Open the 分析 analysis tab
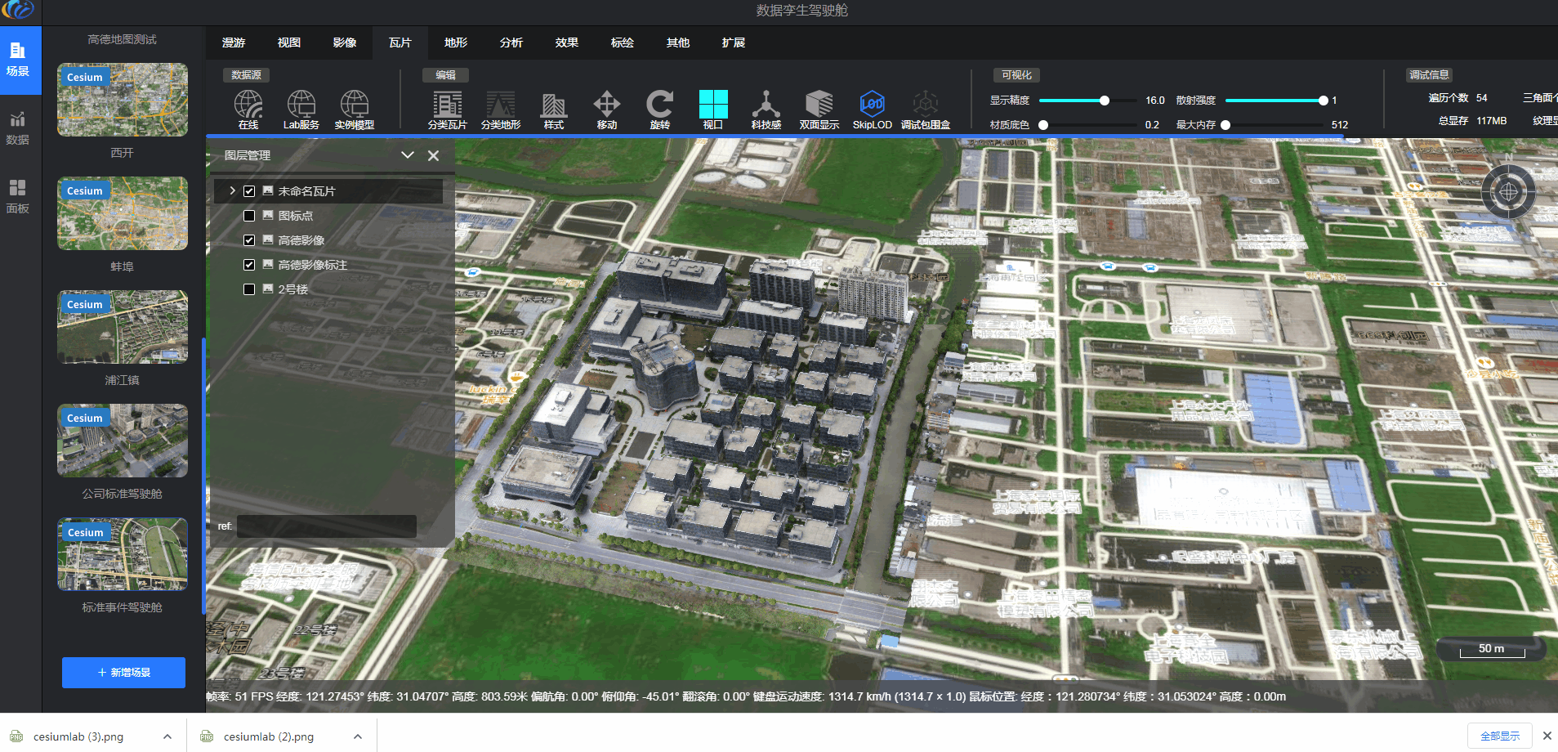 coord(511,43)
